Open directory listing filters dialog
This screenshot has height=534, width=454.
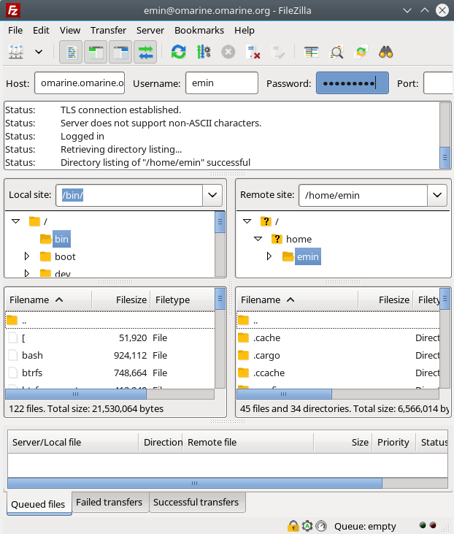[x=312, y=52]
